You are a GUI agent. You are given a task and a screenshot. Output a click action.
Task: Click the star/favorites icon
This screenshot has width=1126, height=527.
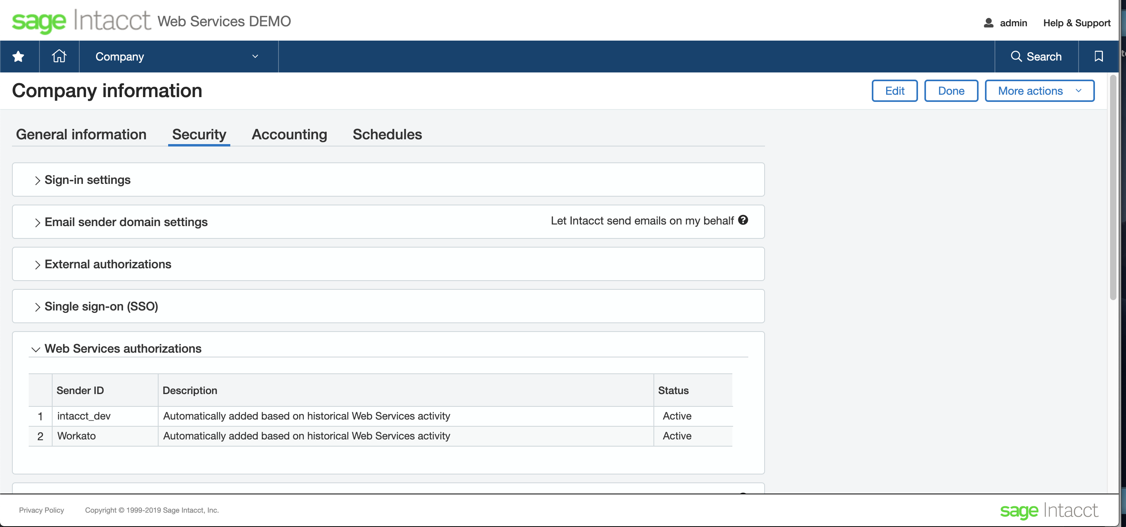(x=20, y=57)
